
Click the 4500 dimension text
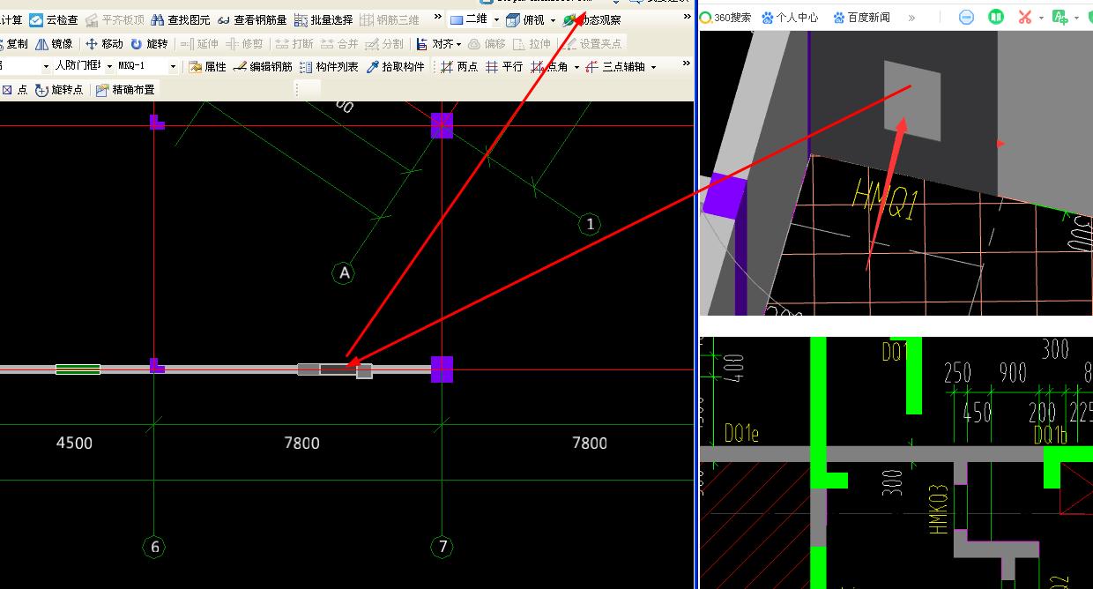click(74, 443)
